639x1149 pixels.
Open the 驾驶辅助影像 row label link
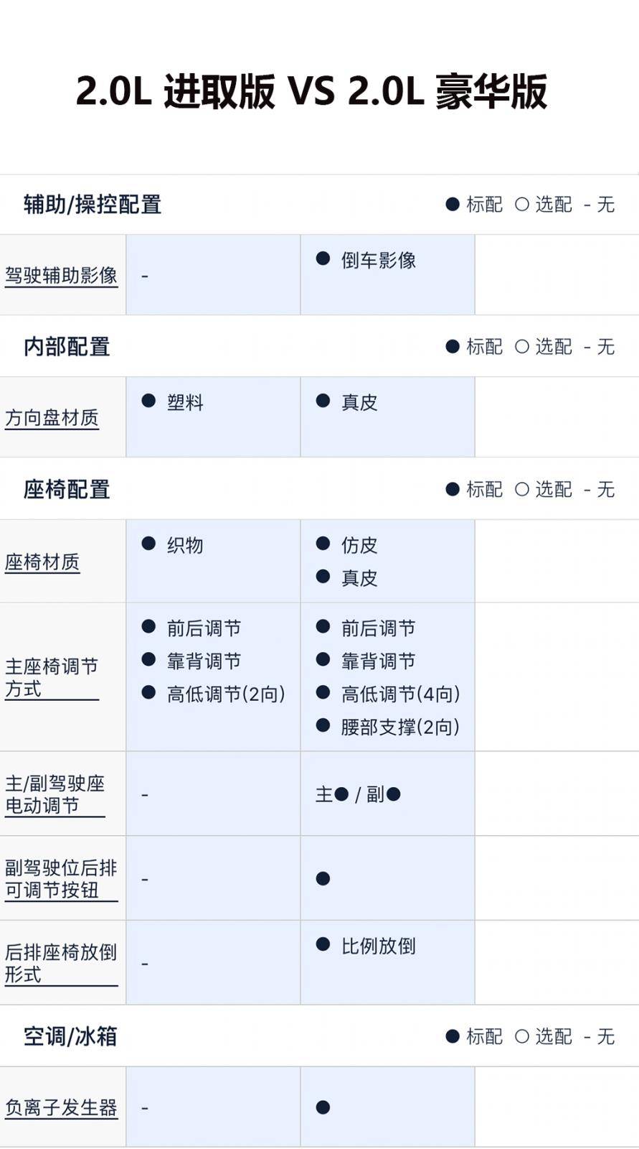(x=61, y=275)
